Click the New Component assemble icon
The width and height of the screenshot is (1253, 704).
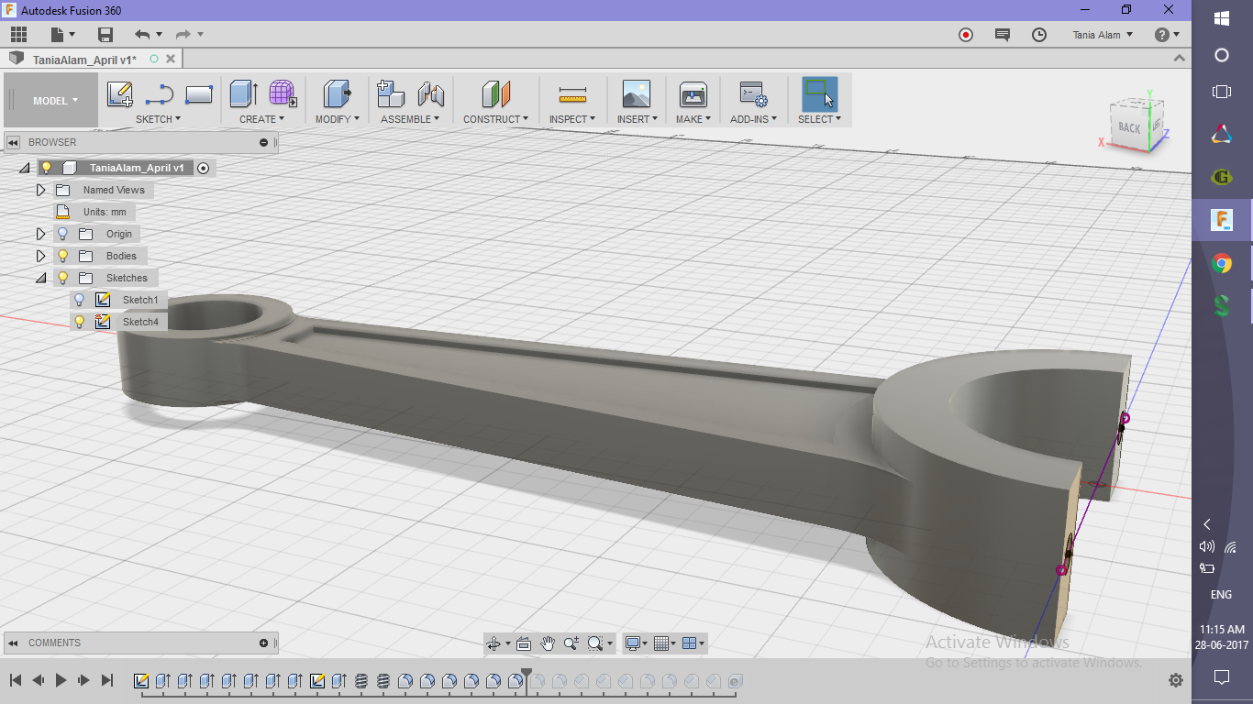391,94
